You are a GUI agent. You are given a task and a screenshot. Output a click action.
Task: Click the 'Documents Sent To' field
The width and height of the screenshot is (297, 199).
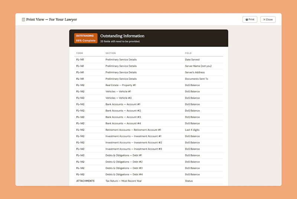tap(196, 79)
